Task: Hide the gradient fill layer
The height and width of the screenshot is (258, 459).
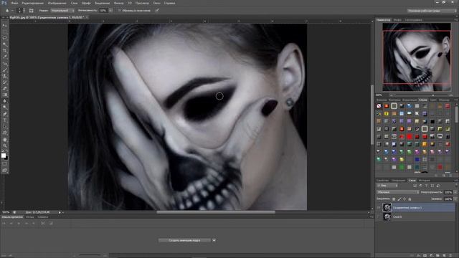Action: tap(379, 208)
